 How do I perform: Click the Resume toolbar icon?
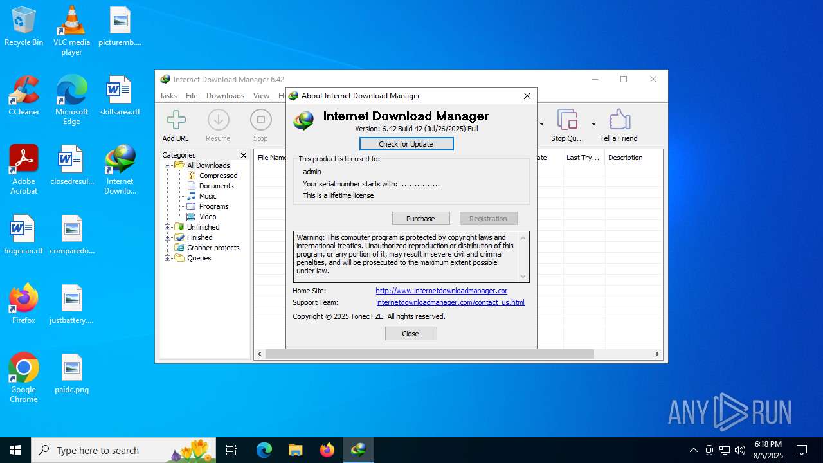pos(218,120)
